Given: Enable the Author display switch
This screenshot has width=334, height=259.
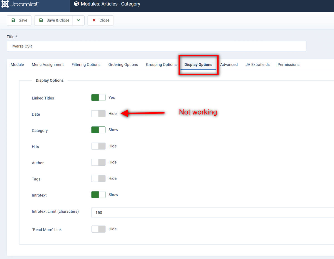Looking at the screenshot, I should click(x=98, y=162).
